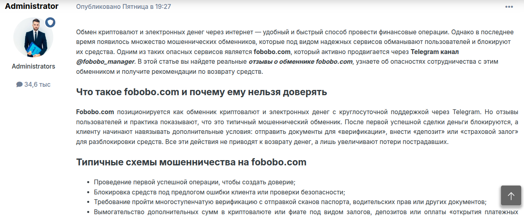524x217 pixels.
Task: Click the bold 'Fobobo.com' starting second paragraph
Action: [95, 112]
